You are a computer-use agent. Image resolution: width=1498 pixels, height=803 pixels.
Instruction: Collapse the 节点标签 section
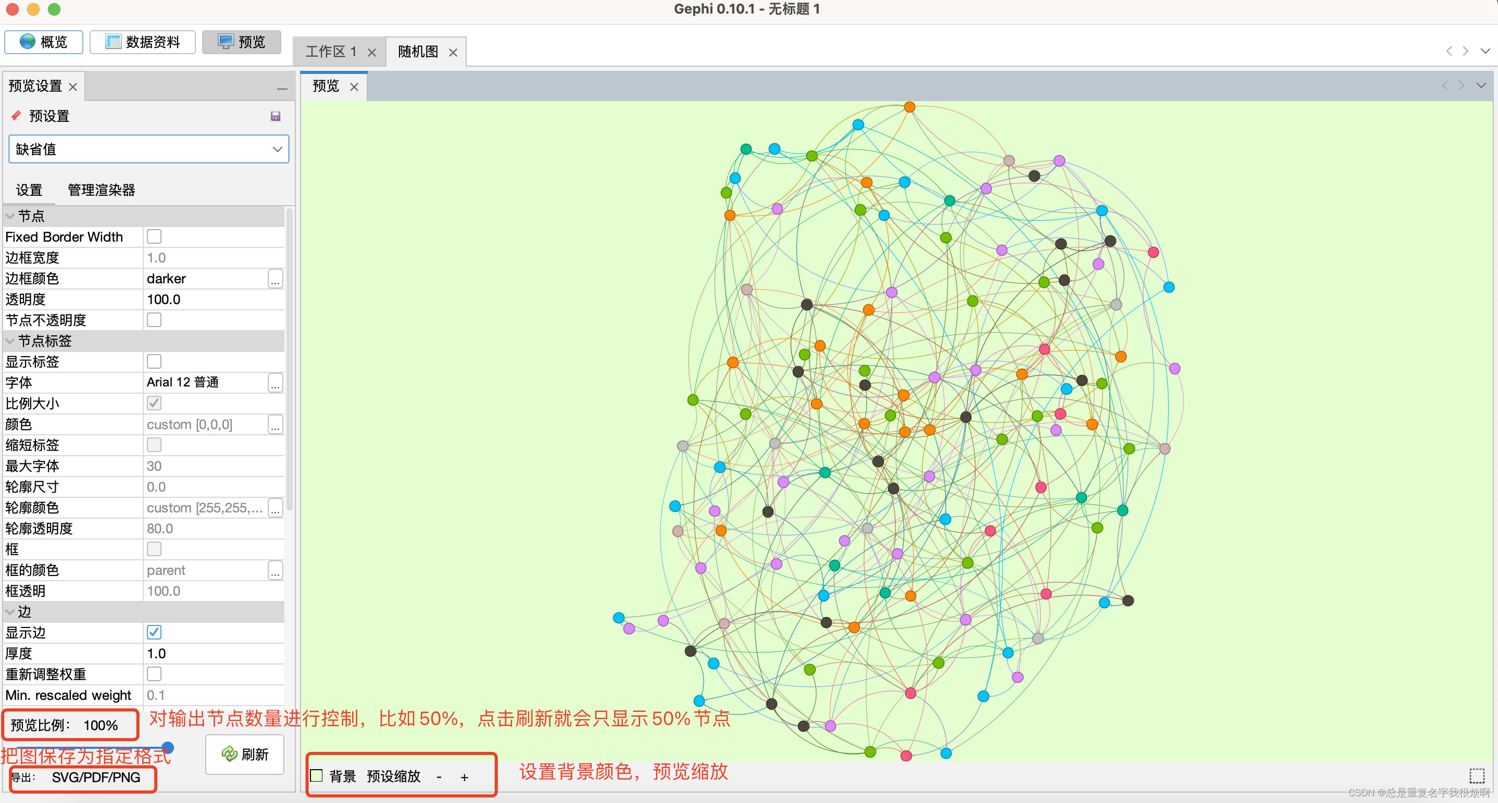click(x=10, y=341)
